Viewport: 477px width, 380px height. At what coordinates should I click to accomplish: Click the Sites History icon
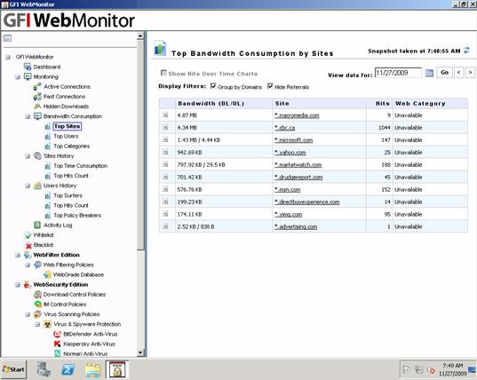point(37,156)
